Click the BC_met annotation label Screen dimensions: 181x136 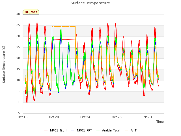(31, 12)
